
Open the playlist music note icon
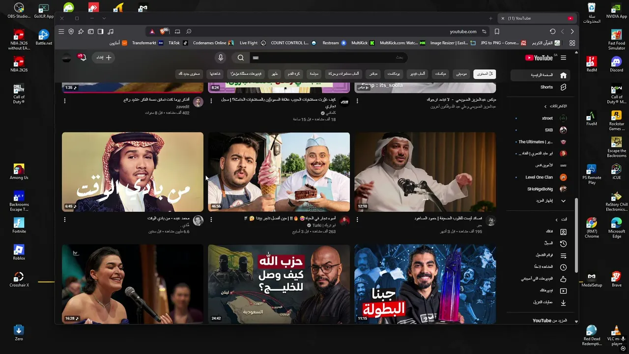[x=111, y=31]
